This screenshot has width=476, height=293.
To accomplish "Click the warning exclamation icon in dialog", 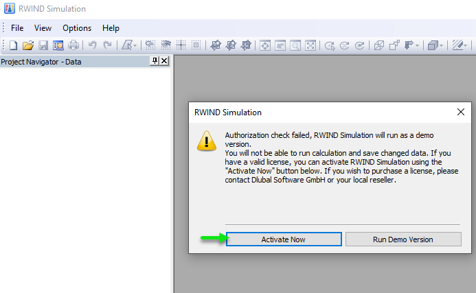I will 207,141.
